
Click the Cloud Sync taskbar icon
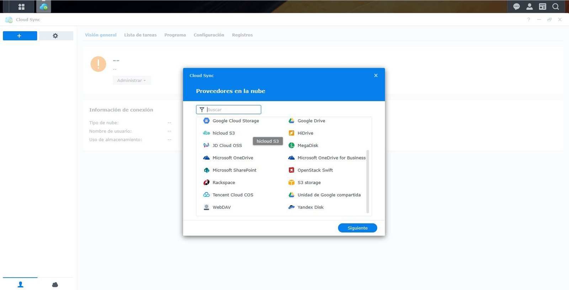tap(43, 7)
